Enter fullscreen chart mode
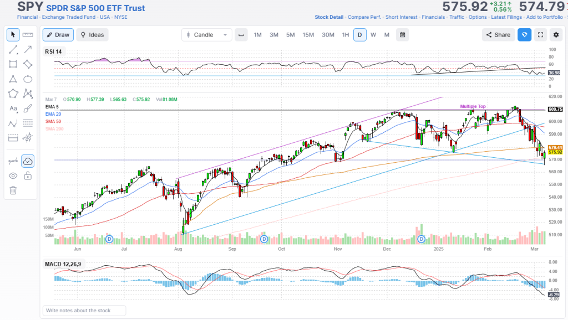Screen dimensions: 568x320 tap(541, 35)
